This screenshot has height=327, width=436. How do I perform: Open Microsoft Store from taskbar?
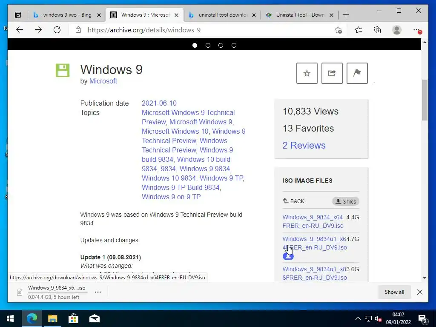click(73, 318)
